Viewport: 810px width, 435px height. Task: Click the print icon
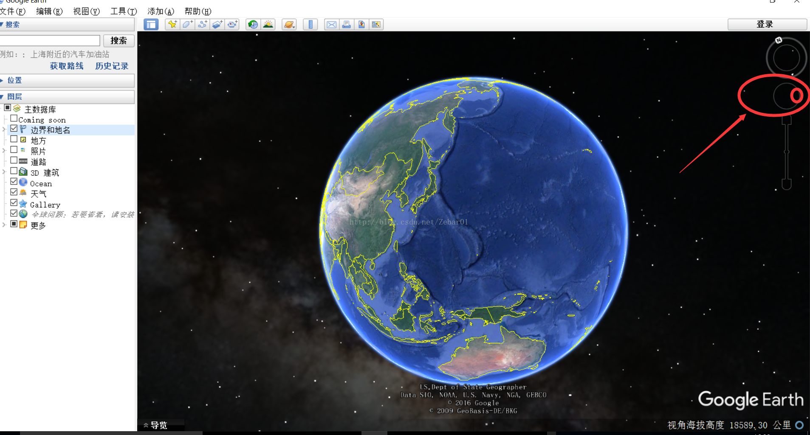click(347, 25)
